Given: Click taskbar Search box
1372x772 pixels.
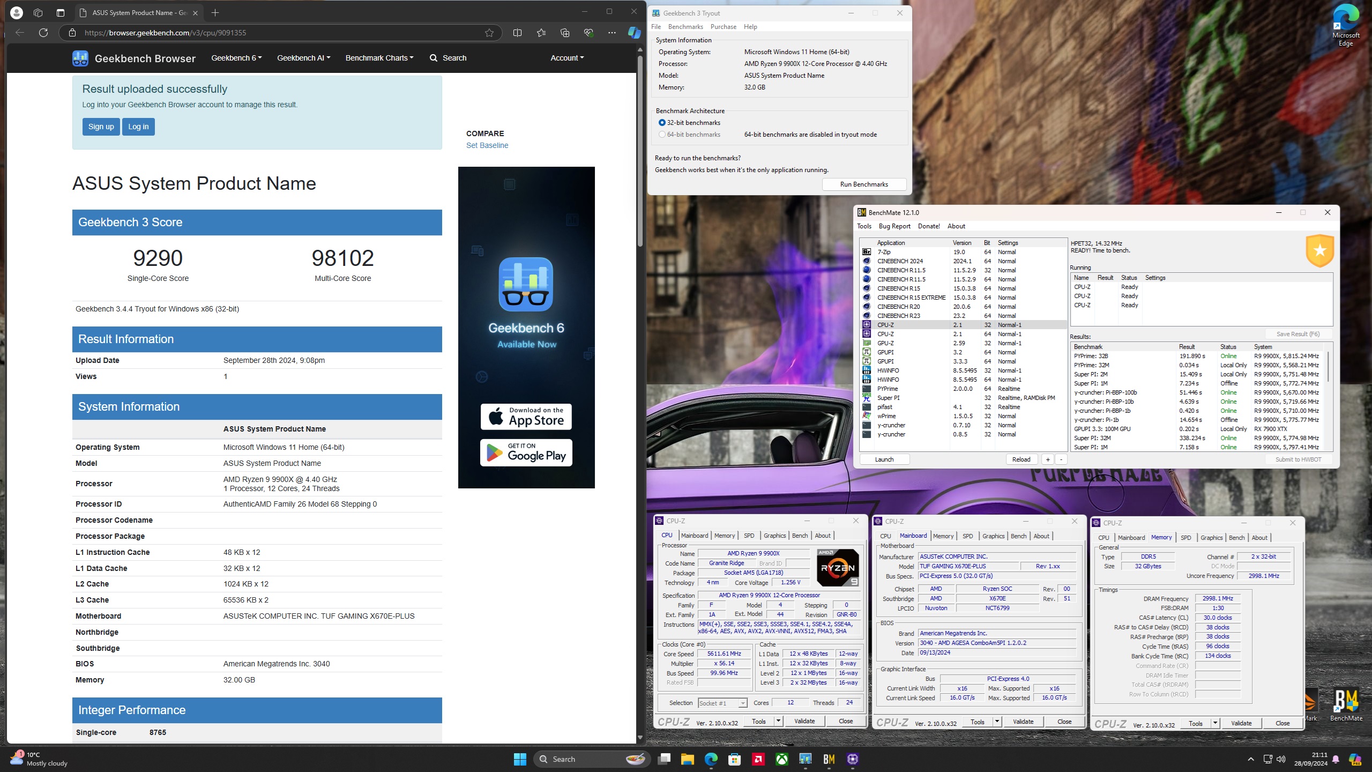Looking at the screenshot, I should click(592, 759).
